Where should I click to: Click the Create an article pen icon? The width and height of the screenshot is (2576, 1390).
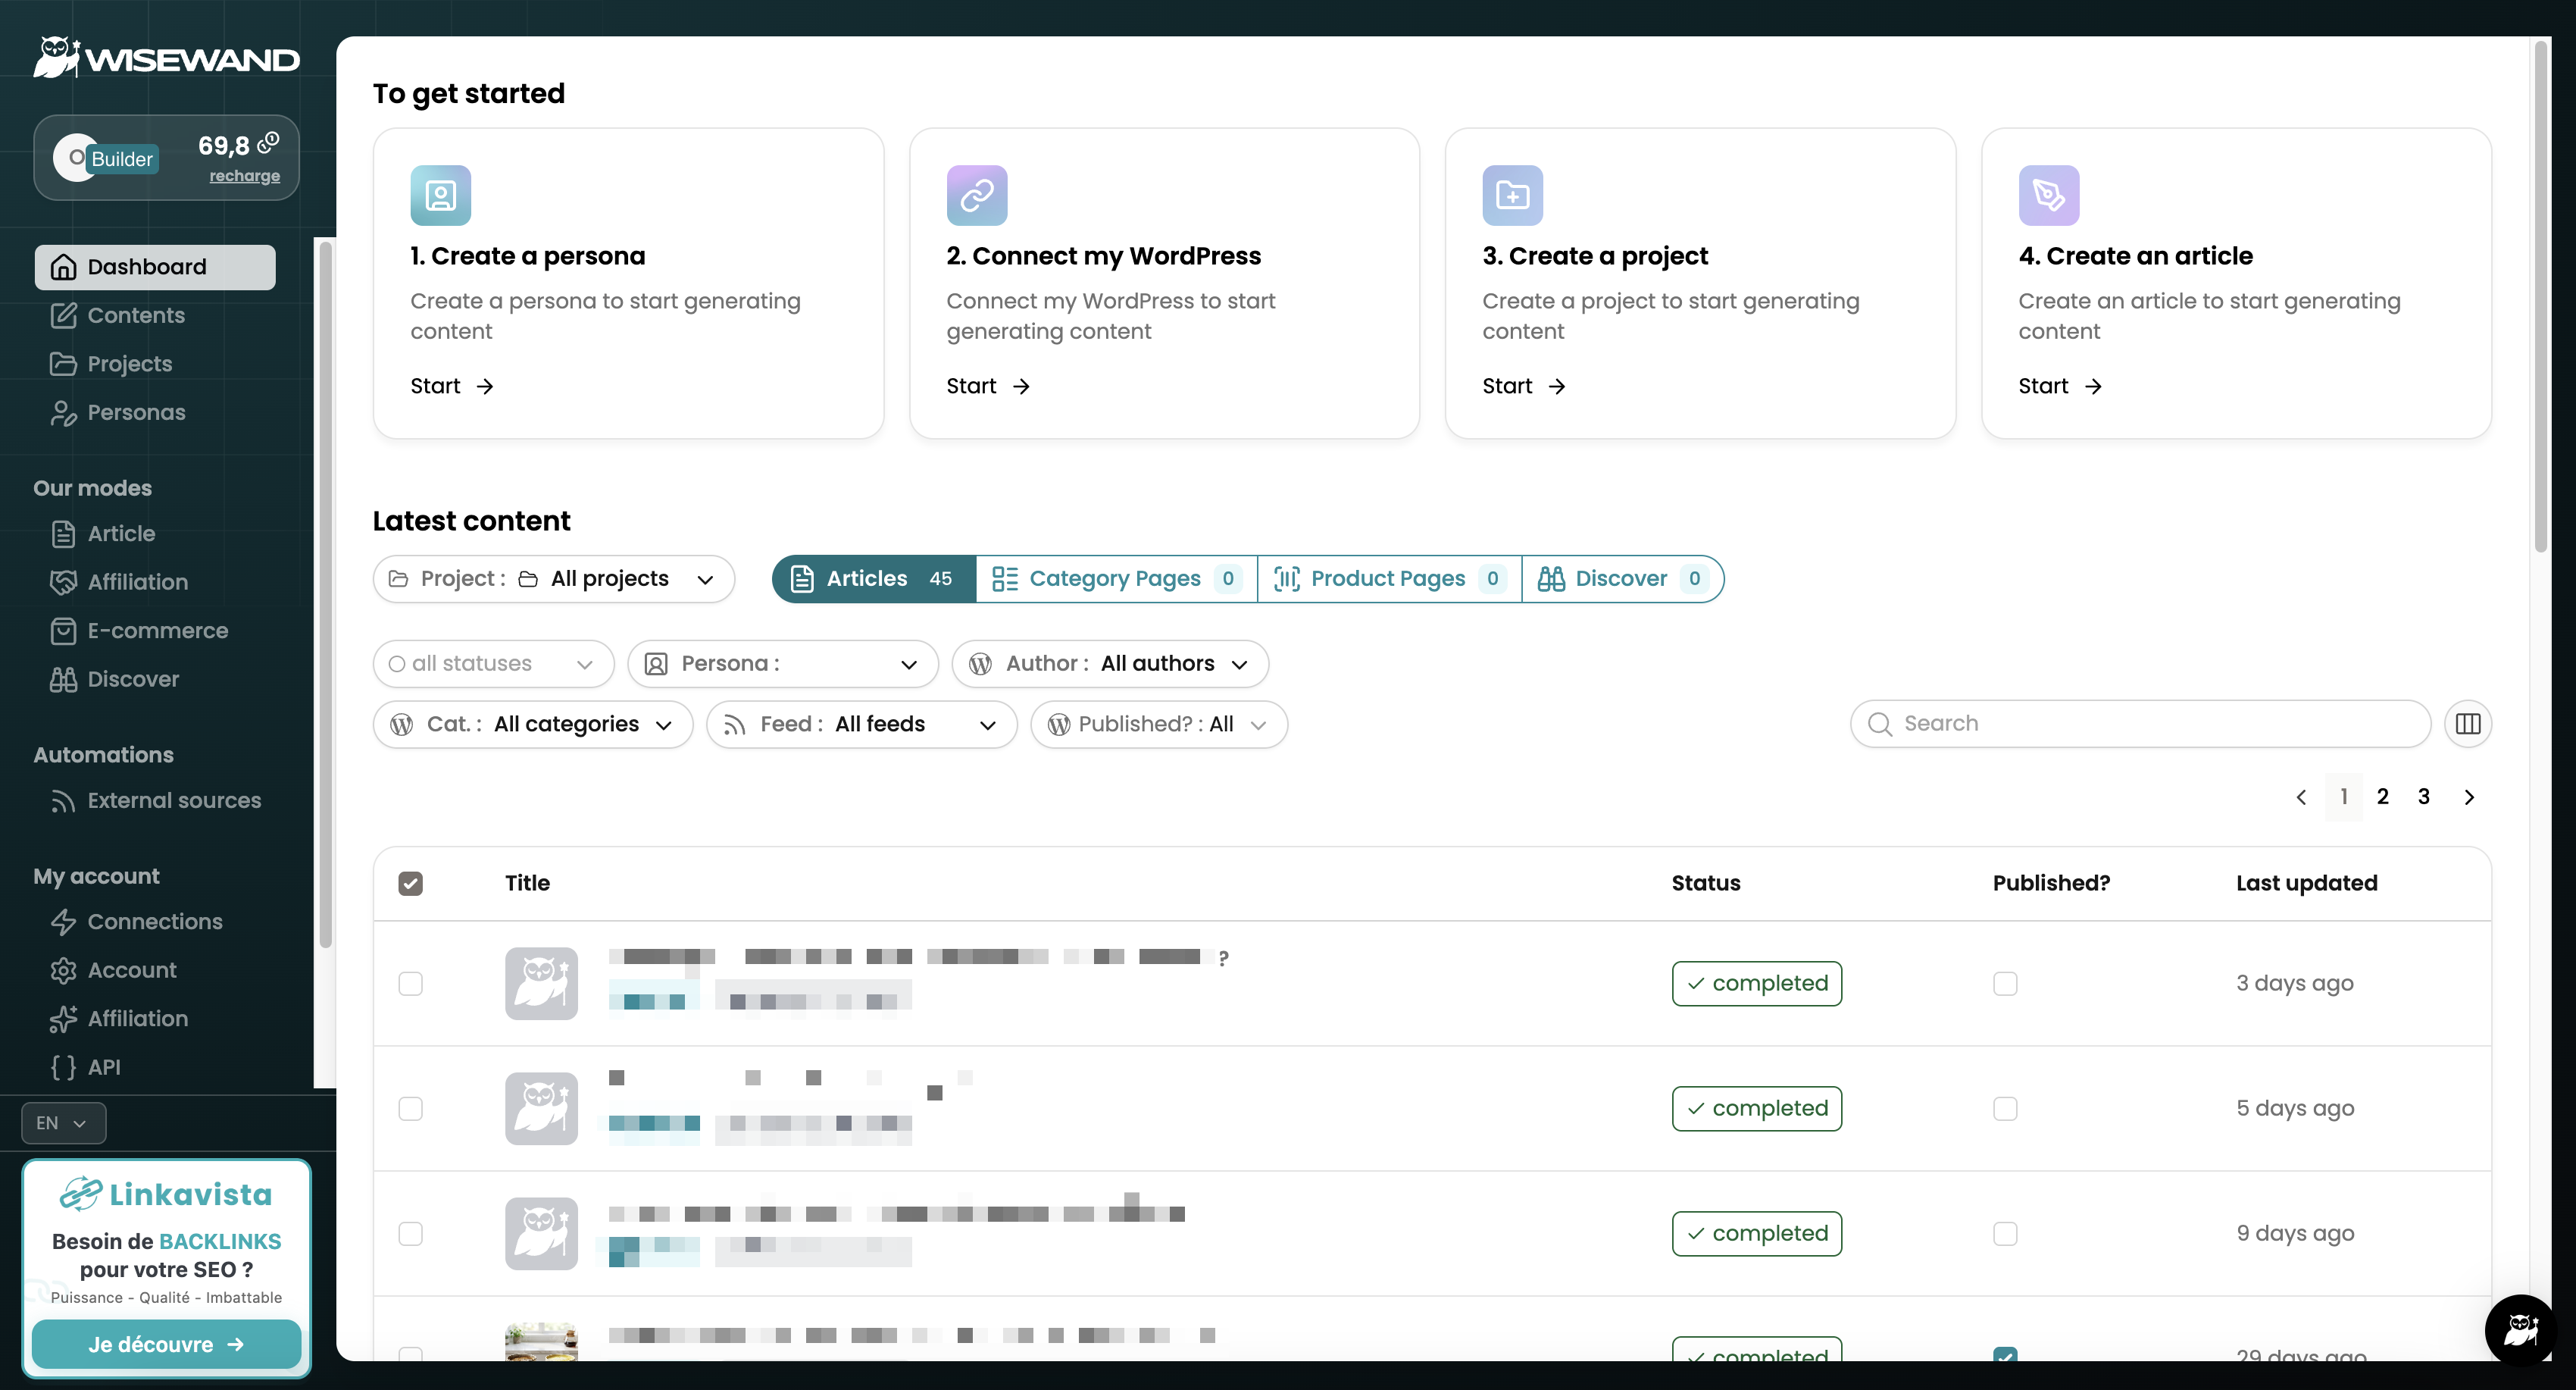[x=2048, y=195]
